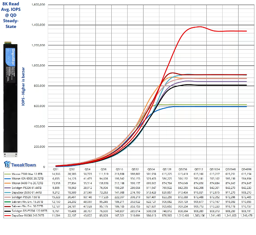Select the 'Solidigm D5-P5336 122.88TB' legend label

(x=29, y=211)
